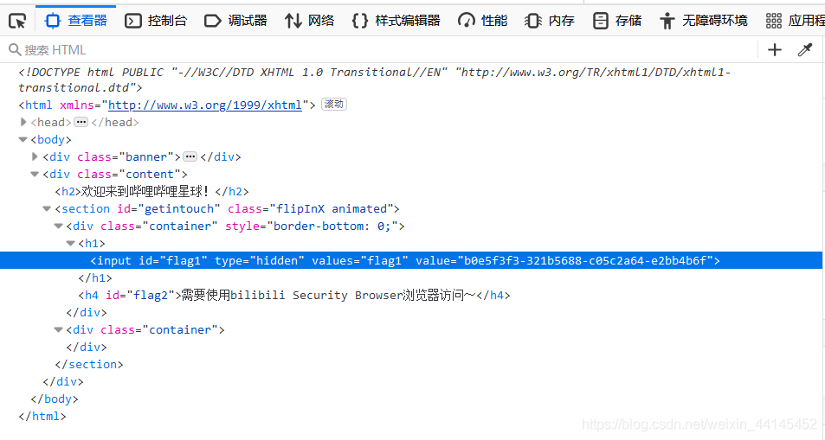
Task: Expand the head element triangle
Action: (23, 122)
